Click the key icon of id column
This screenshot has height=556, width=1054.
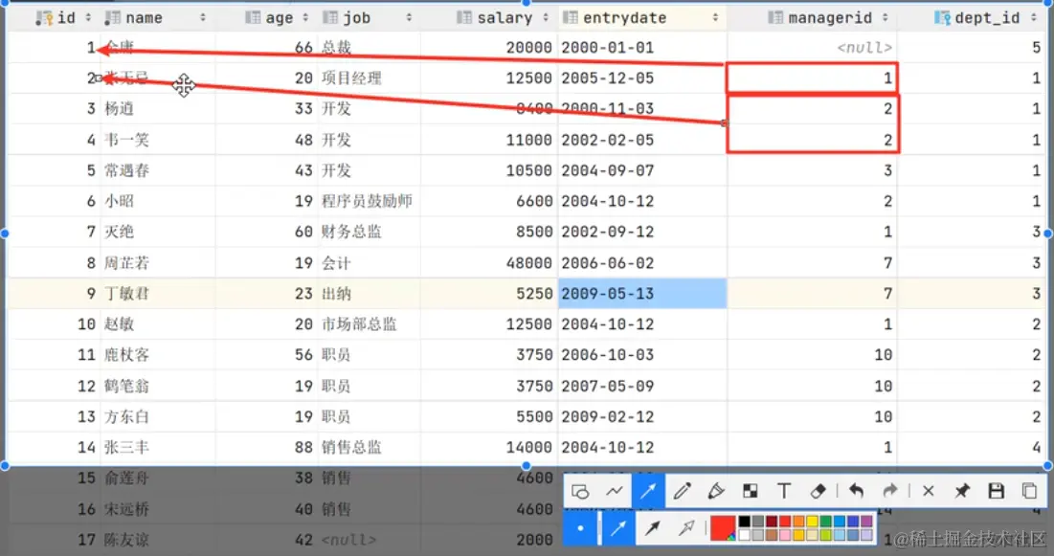pyautogui.click(x=44, y=18)
